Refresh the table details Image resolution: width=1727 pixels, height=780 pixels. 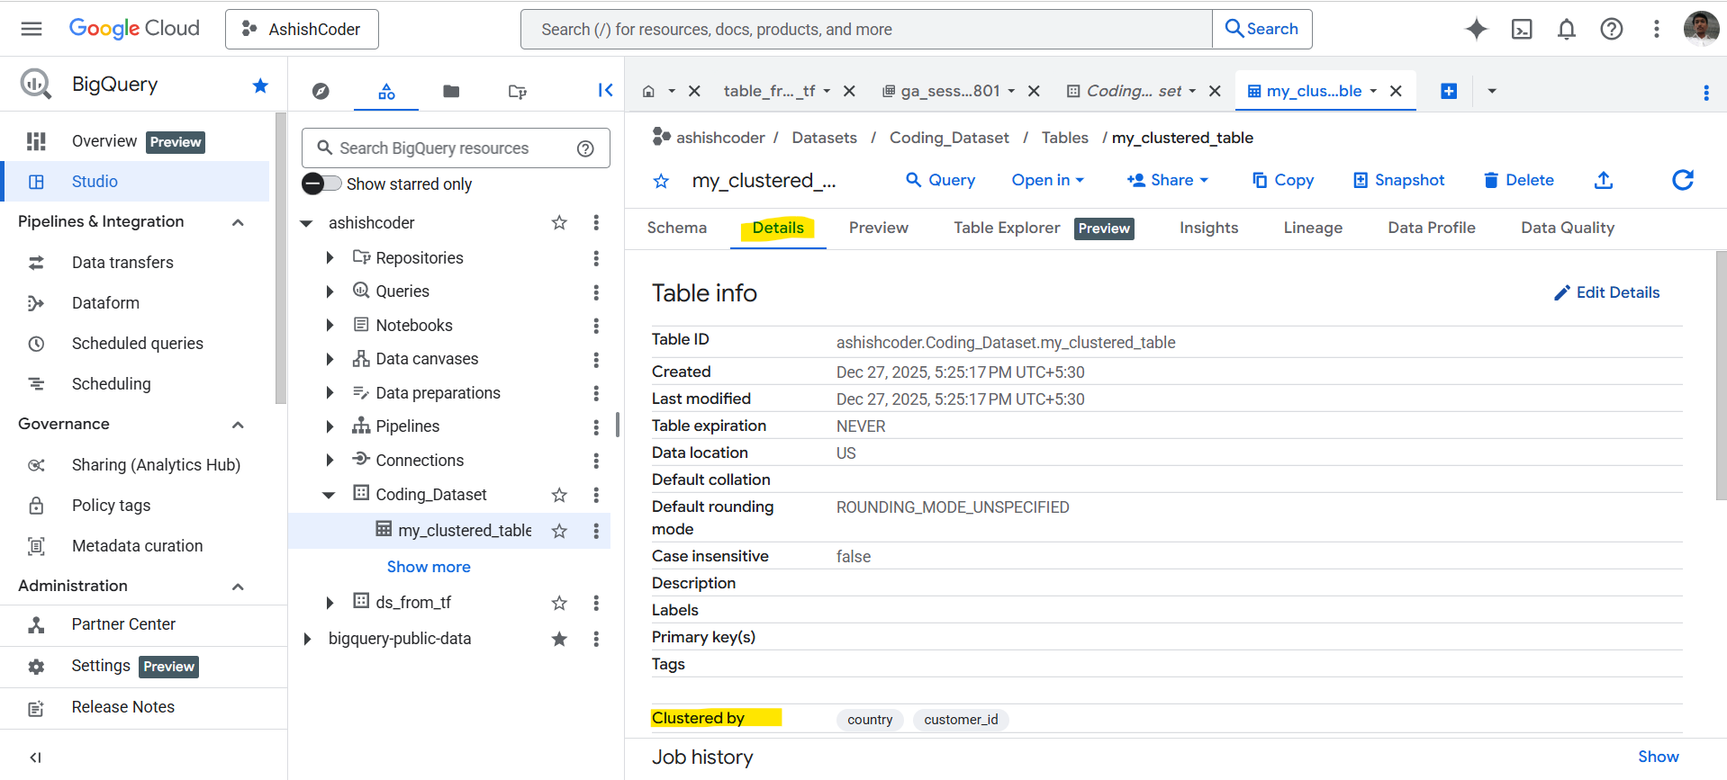click(x=1683, y=180)
